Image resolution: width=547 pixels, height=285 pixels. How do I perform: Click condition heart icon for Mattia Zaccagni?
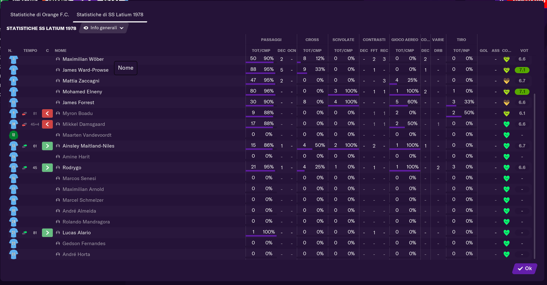point(506,81)
